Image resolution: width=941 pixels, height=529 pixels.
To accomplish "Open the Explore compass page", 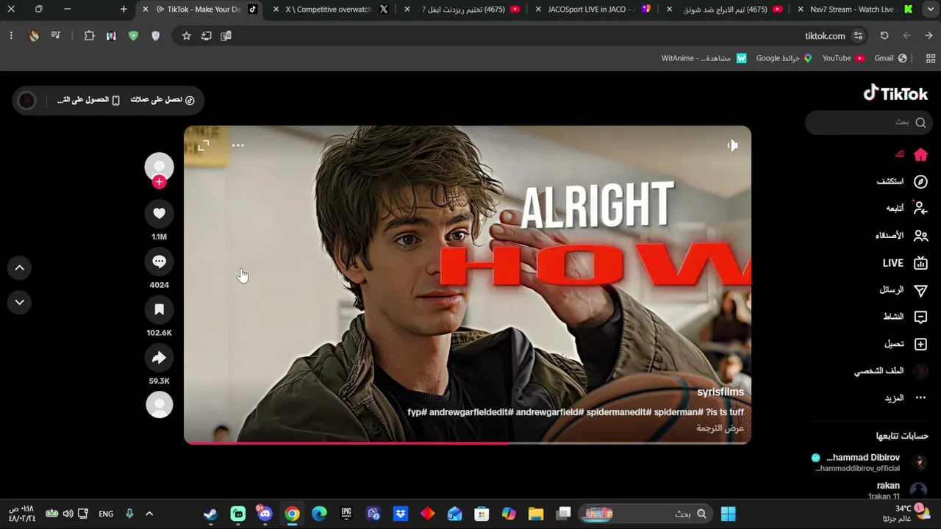I will pos(903,181).
